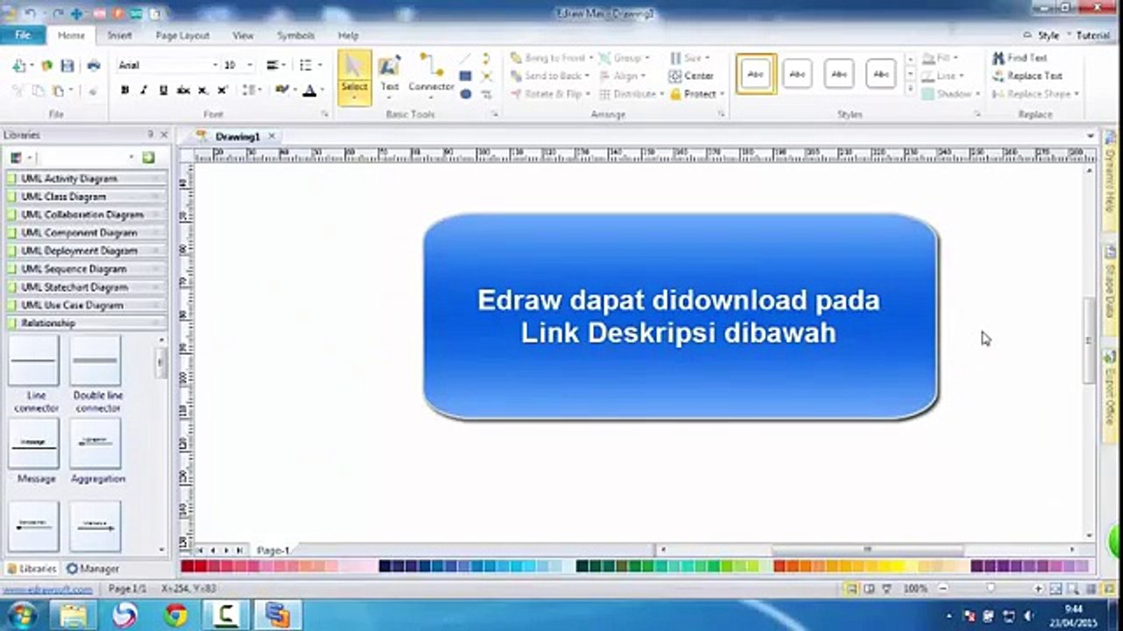Image resolution: width=1123 pixels, height=631 pixels.
Task: Open the Help ribbon tab
Action: point(348,36)
